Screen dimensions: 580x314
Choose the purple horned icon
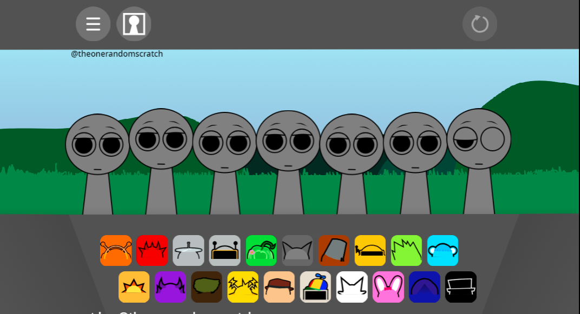click(170, 287)
